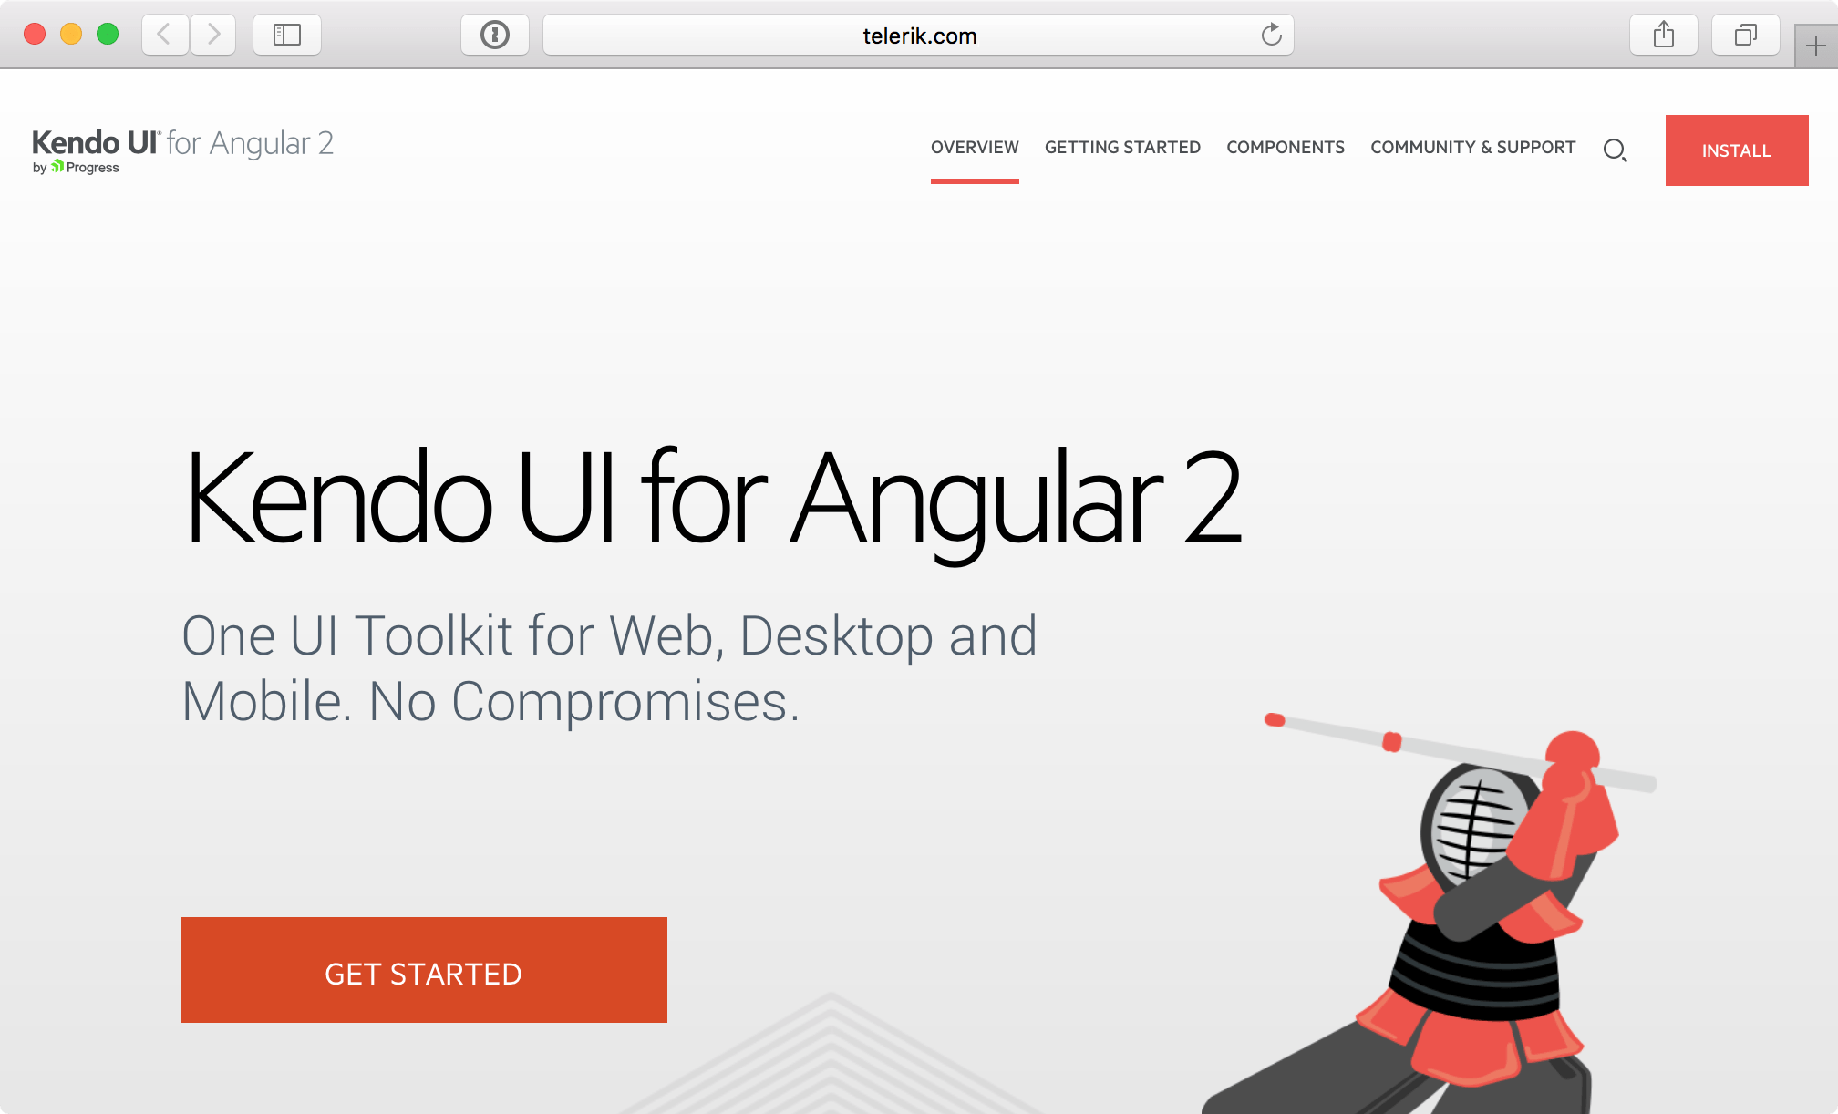The image size is (1838, 1114).
Task: Open the OVERVIEW navigation tab
Action: (974, 147)
